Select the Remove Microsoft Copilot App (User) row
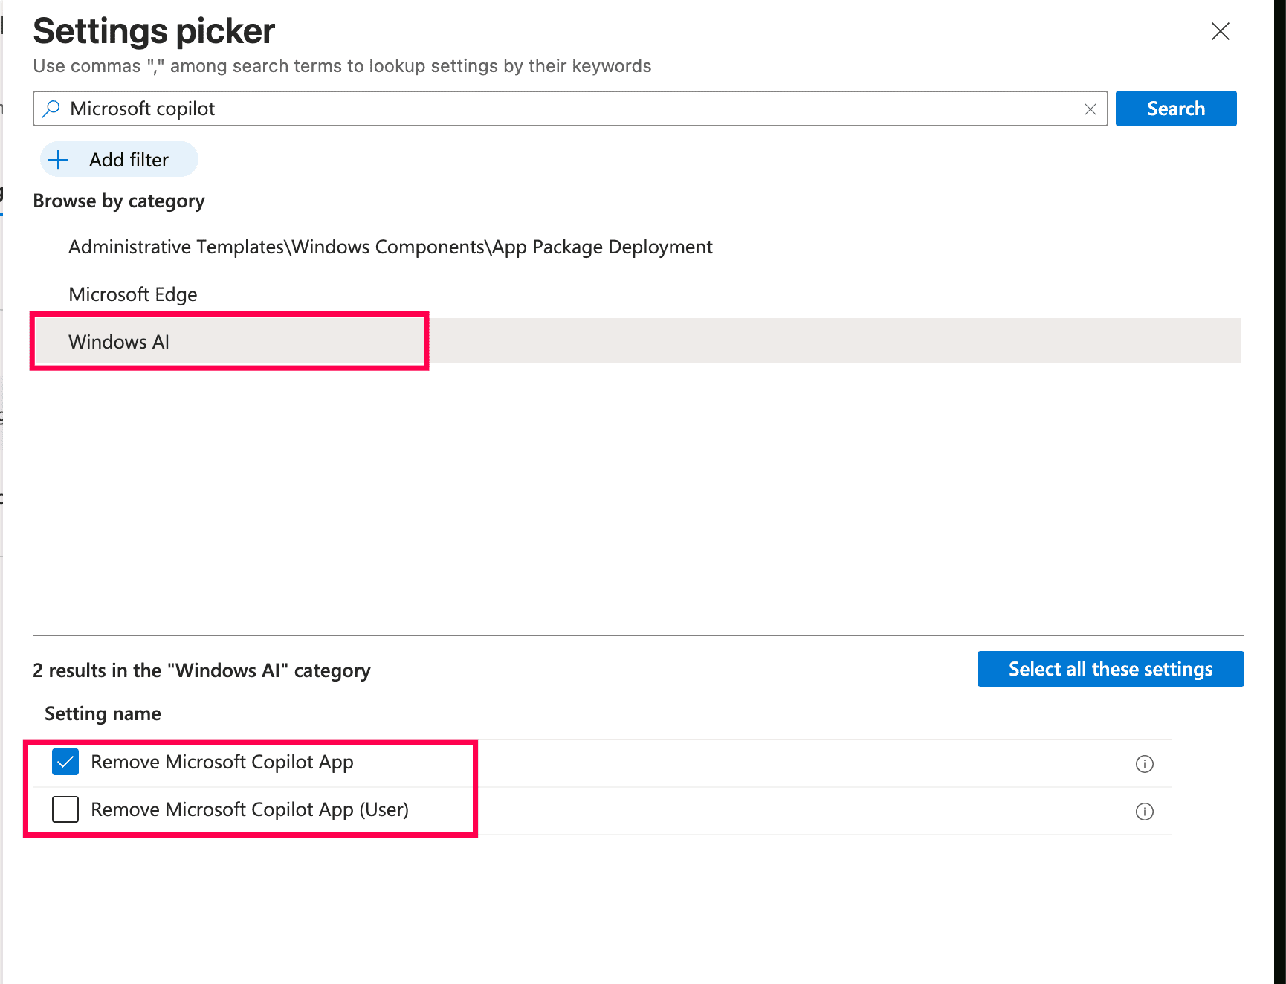The width and height of the screenshot is (1286, 984). pyautogui.click(x=249, y=809)
